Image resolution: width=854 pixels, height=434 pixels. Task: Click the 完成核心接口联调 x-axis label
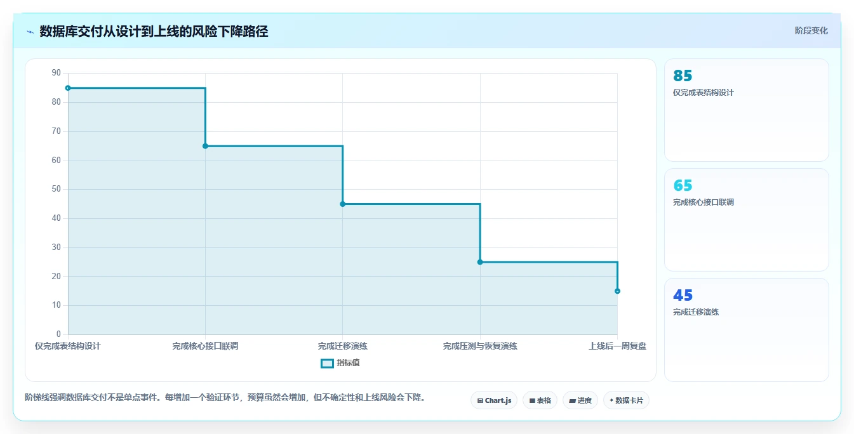pyautogui.click(x=205, y=346)
